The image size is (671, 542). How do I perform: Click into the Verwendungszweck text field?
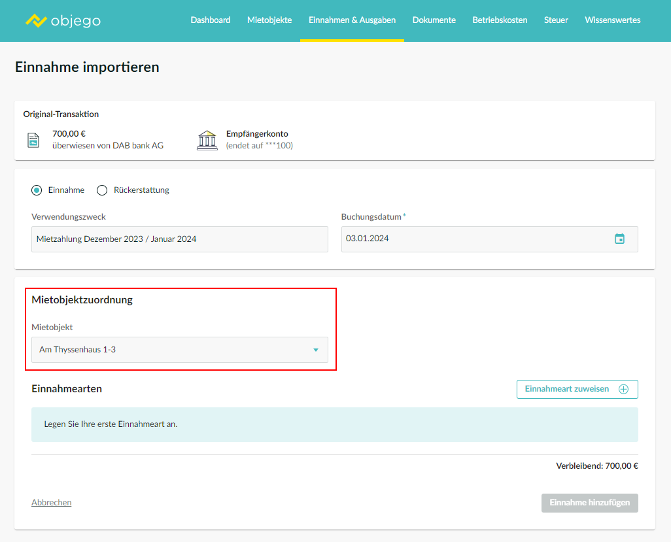coord(179,239)
